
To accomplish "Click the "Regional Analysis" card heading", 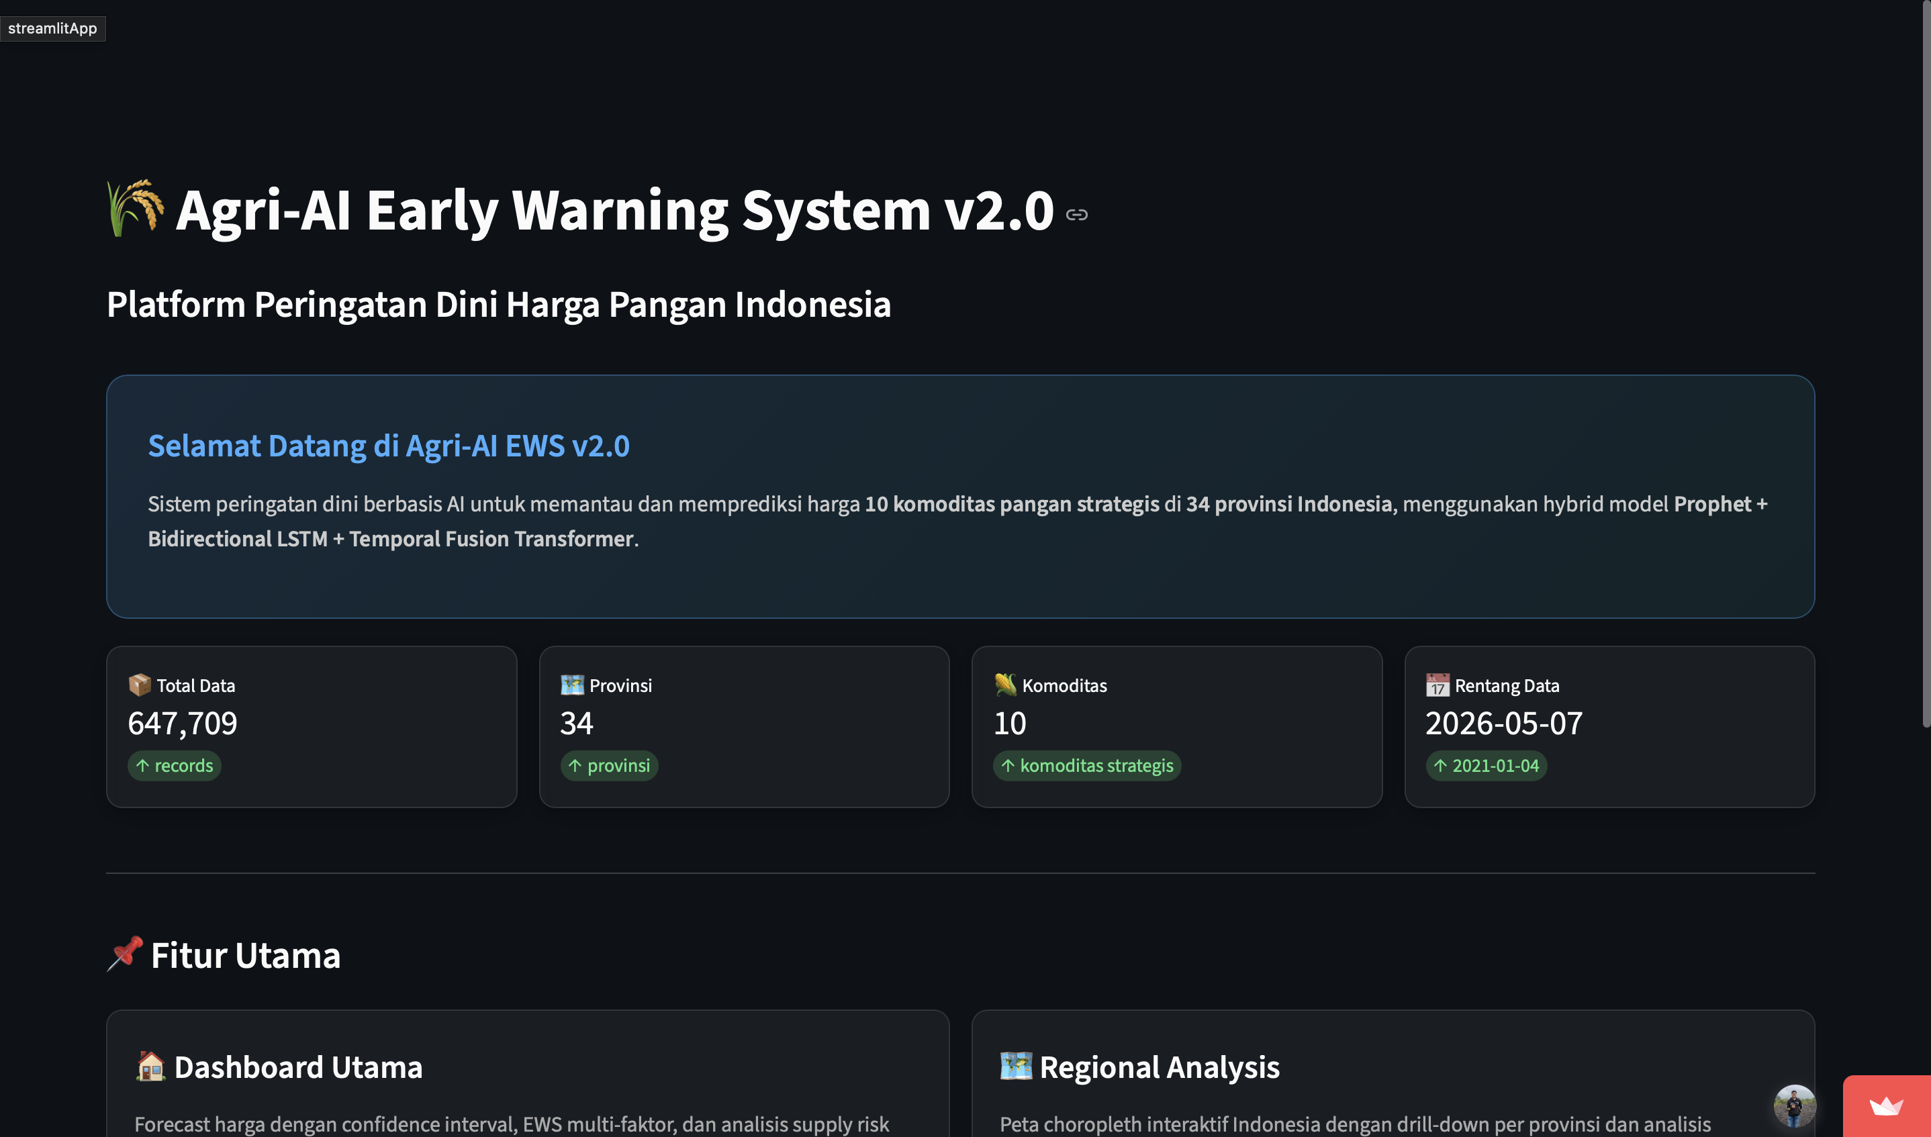I will 1160,1067.
